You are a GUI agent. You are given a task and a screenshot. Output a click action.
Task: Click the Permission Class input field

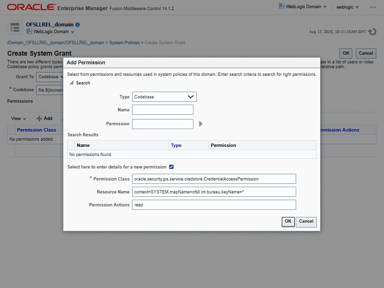214,179
